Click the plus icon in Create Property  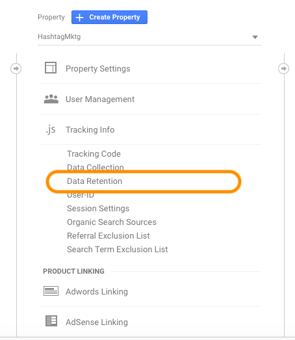pyautogui.click(x=79, y=18)
